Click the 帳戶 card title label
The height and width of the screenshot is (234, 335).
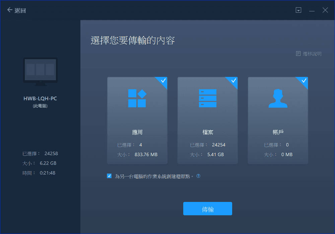click(278, 132)
